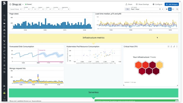Open the Watchdog binoculars sidebar icon

(4, 30)
